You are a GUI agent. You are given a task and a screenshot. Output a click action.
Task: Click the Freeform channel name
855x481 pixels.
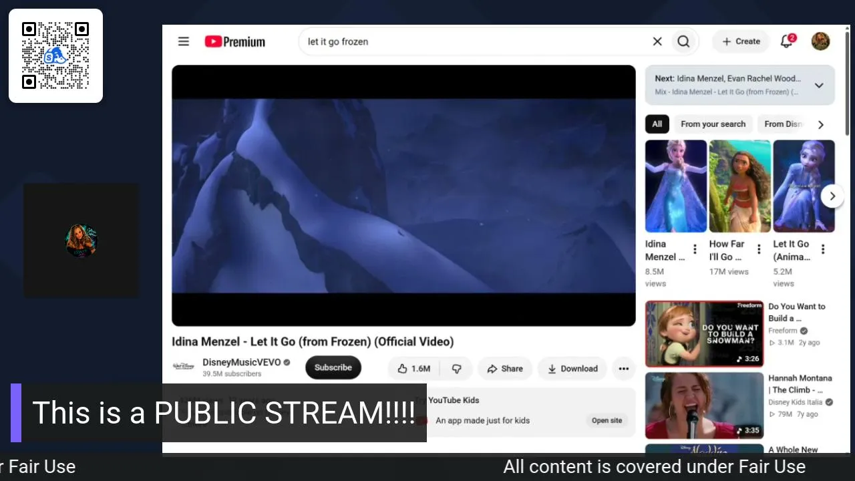pos(782,331)
